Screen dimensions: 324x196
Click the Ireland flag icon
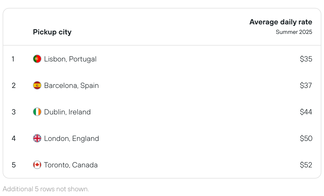[x=37, y=112]
